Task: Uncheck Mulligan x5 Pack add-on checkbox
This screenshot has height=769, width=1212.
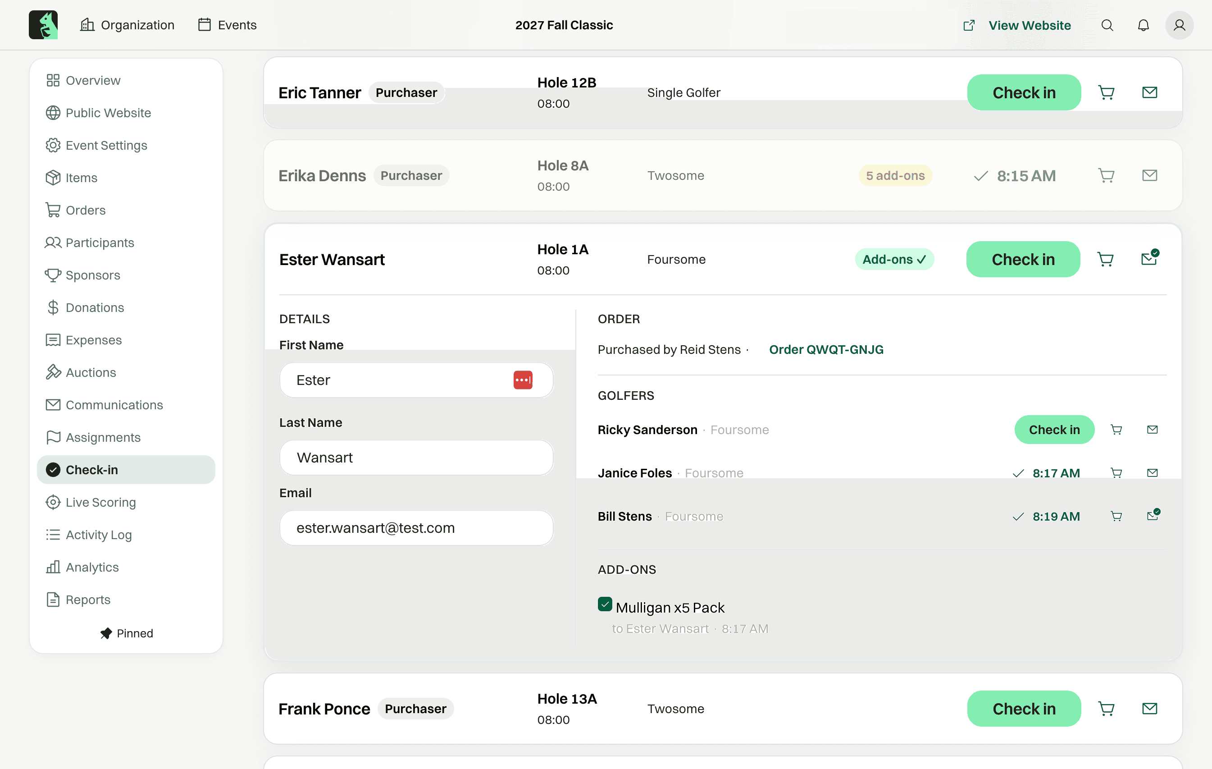Action: point(605,604)
